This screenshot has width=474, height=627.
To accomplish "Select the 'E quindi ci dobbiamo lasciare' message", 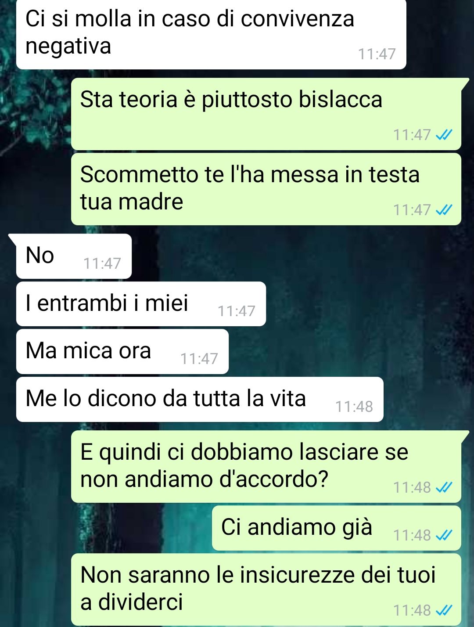I will point(266,467).
